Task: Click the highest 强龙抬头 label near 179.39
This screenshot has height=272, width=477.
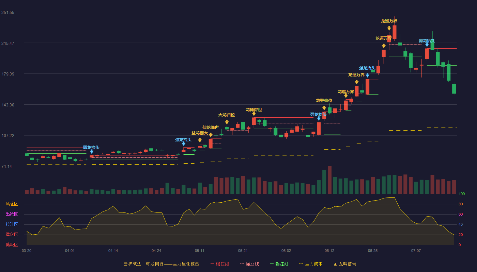Action: [x=367, y=68]
